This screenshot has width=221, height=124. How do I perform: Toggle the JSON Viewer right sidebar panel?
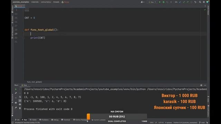208,10
